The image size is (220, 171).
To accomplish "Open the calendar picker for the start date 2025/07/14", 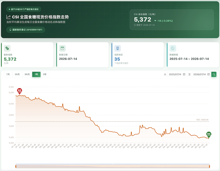I will tap(184, 74).
